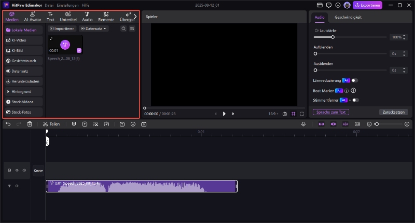Click the Lautstärke volume slider handle
The height and width of the screenshot is (223, 415).
coord(333,37)
